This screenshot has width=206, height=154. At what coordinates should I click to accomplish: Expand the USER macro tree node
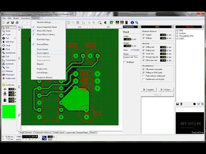pos(177,38)
